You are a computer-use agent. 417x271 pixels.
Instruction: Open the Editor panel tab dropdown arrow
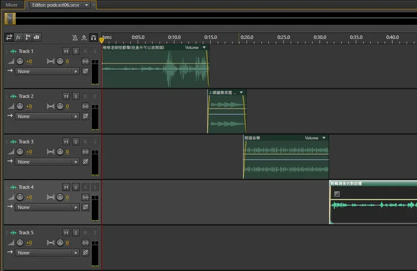click(x=86, y=5)
